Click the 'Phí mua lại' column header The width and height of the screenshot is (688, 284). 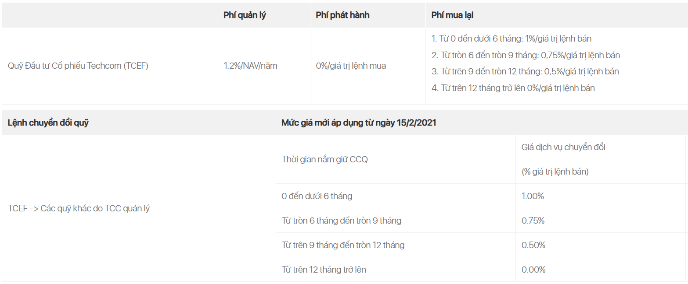coord(452,15)
